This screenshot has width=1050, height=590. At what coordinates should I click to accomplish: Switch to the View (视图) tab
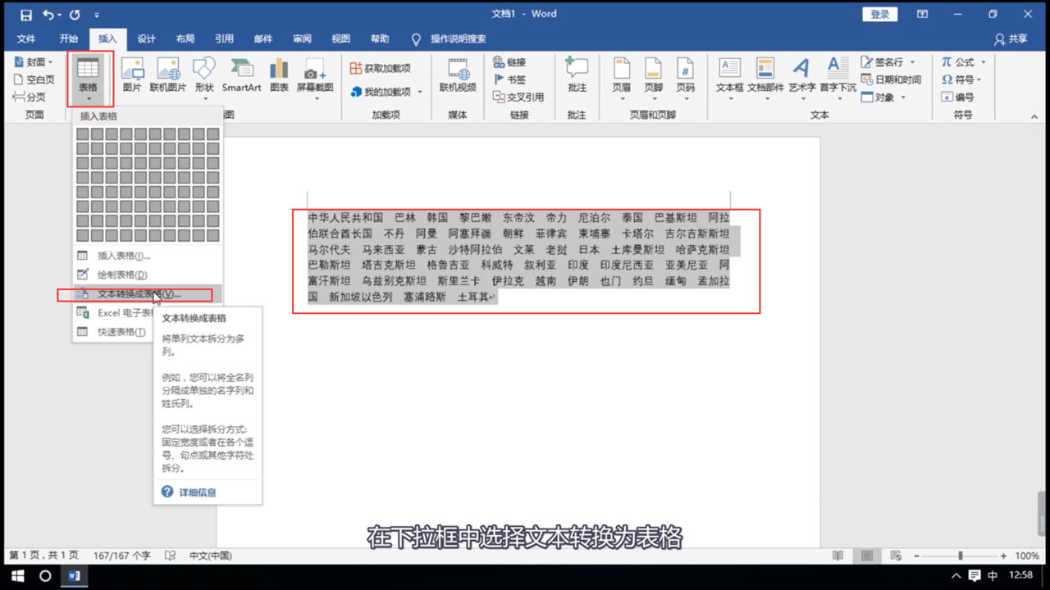pos(340,39)
